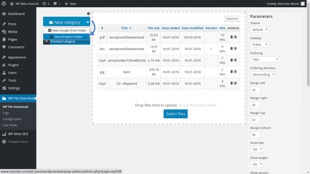The image size is (310, 174).
Task: Click the trash icon for the jpg bare file
Action: 231,71
